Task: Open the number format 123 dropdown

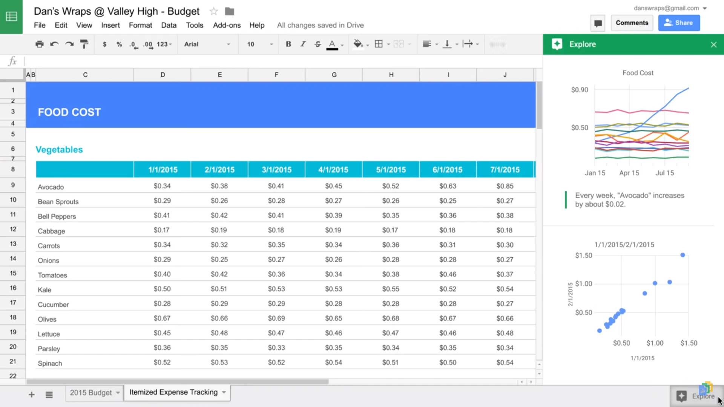Action: pyautogui.click(x=163, y=44)
